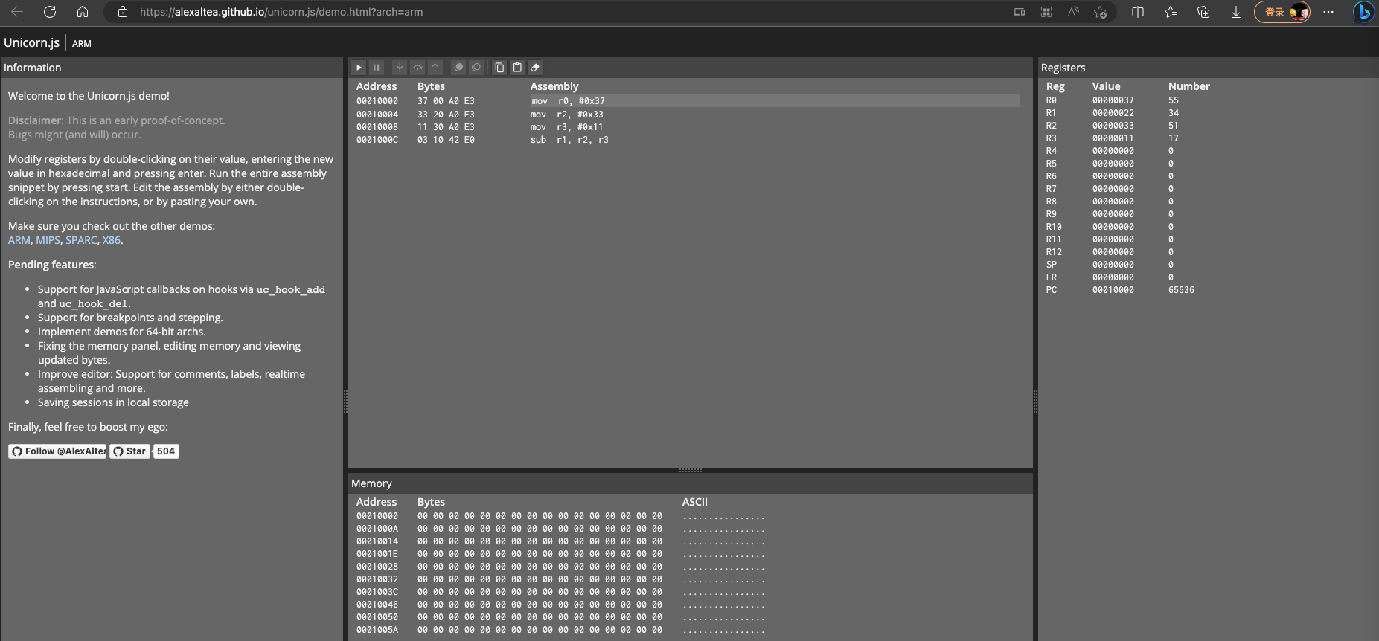
Task: Click the step out icon
Action: (435, 68)
